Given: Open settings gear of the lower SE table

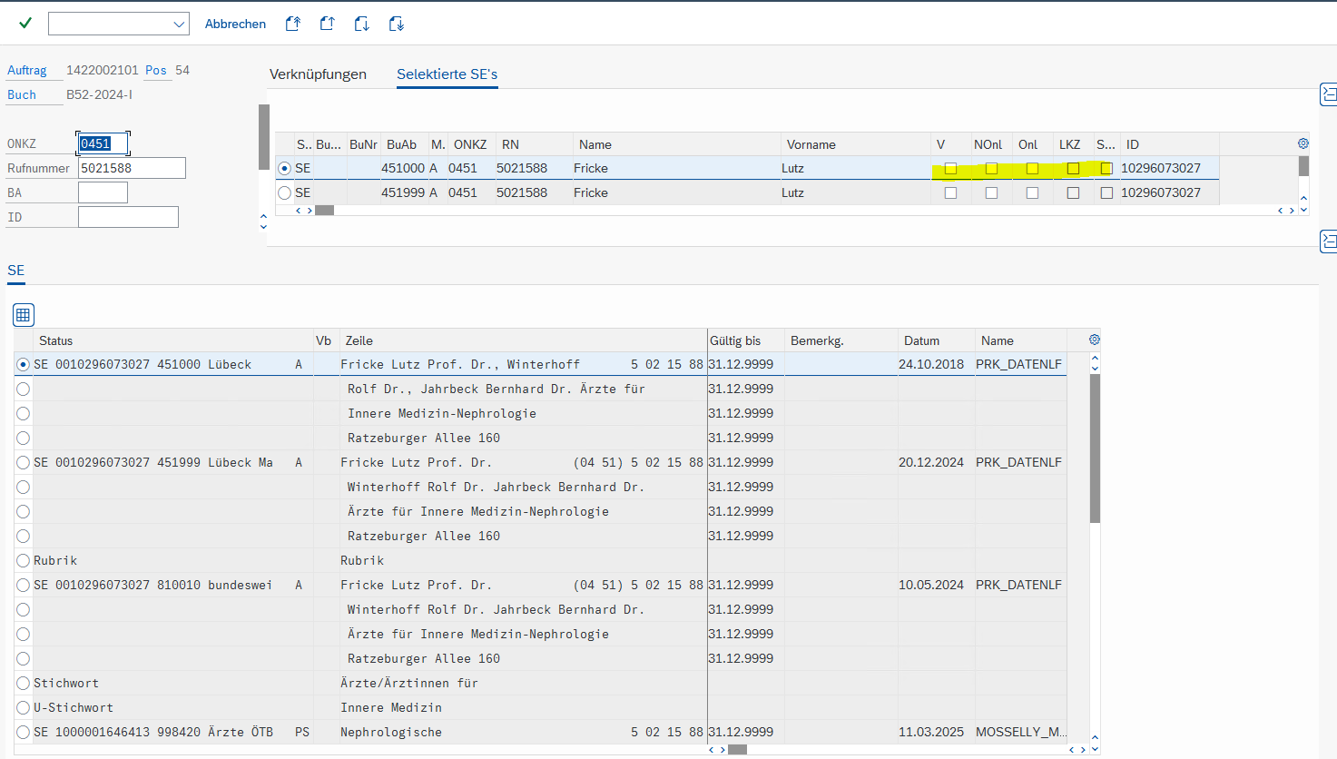Looking at the screenshot, I should (1095, 340).
